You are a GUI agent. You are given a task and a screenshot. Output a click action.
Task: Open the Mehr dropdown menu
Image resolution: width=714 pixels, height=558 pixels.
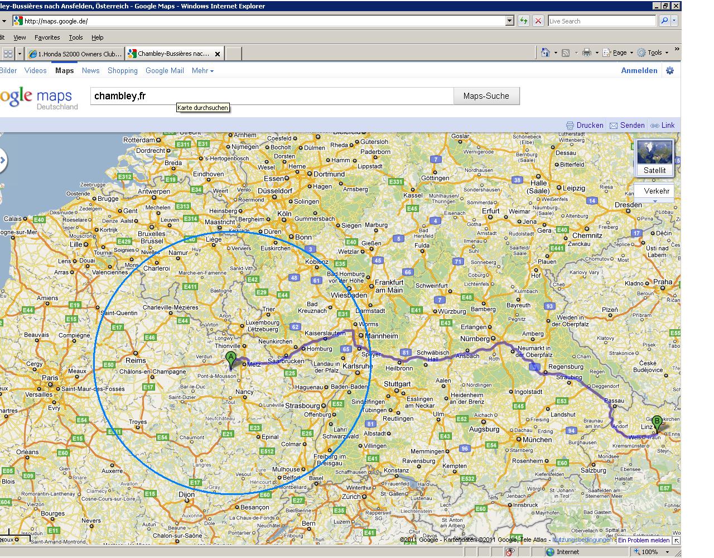pos(202,70)
